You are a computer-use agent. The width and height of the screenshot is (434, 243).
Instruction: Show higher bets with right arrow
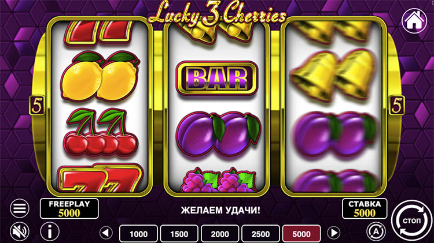(334, 233)
